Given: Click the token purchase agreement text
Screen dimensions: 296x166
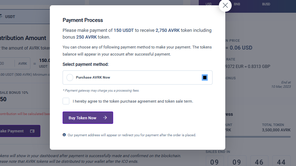Looking at the screenshot, I should coord(133,101).
